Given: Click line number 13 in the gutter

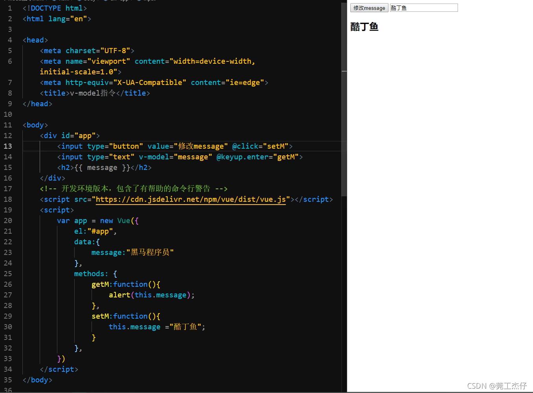Looking at the screenshot, I should coord(8,146).
